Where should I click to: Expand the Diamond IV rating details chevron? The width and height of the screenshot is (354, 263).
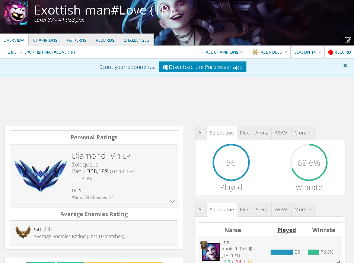pyautogui.click(x=172, y=201)
